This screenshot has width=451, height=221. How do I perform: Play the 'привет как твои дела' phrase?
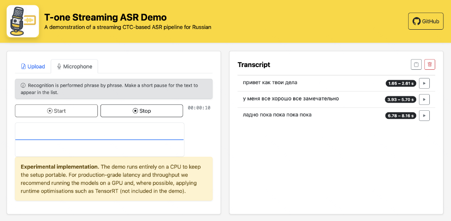(x=424, y=83)
